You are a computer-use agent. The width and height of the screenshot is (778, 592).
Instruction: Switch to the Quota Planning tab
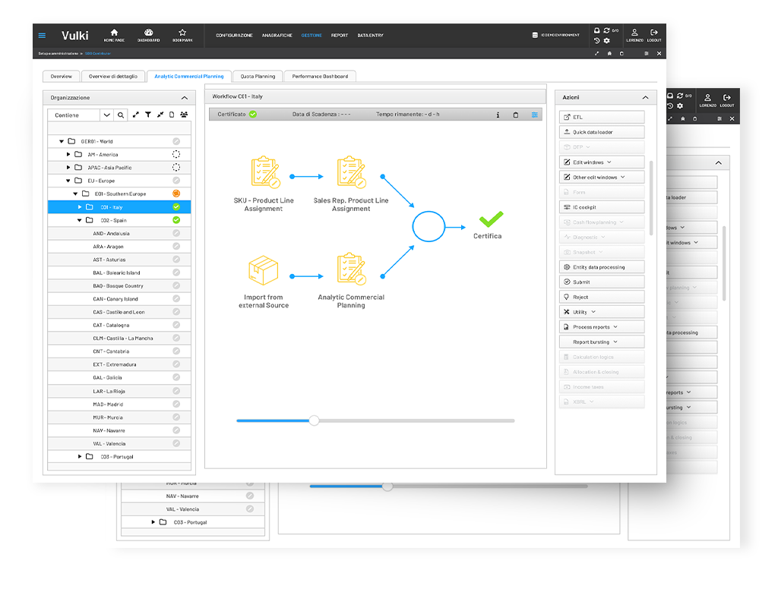tap(258, 77)
